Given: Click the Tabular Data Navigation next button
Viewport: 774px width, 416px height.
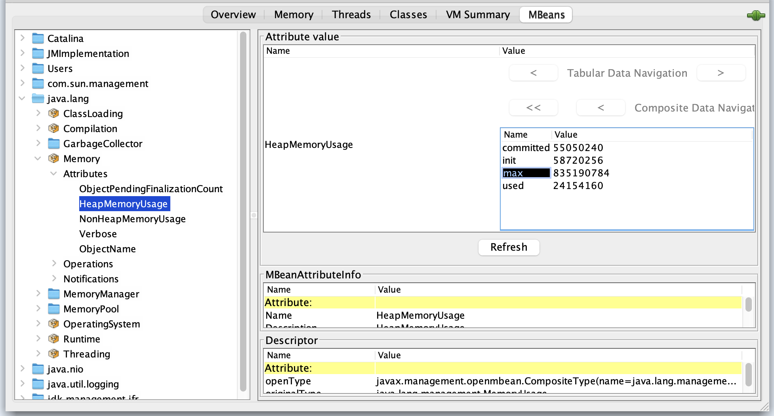Looking at the screenshot, I should 721,73.
